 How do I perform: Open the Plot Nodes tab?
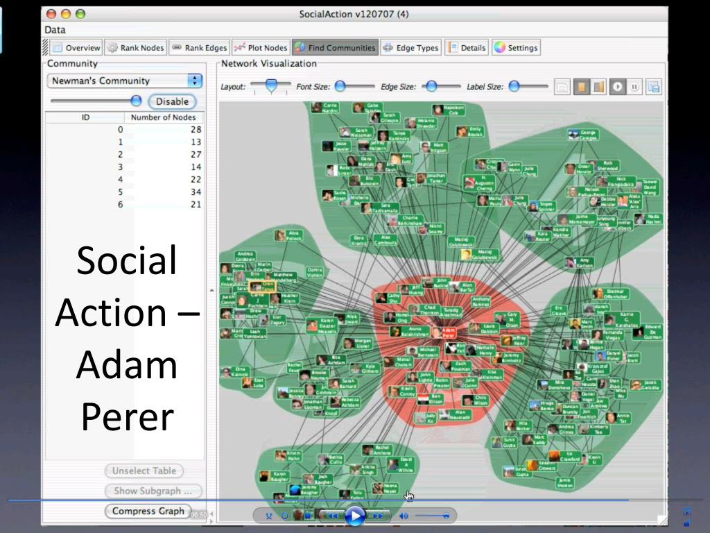(x=261, y=48)
